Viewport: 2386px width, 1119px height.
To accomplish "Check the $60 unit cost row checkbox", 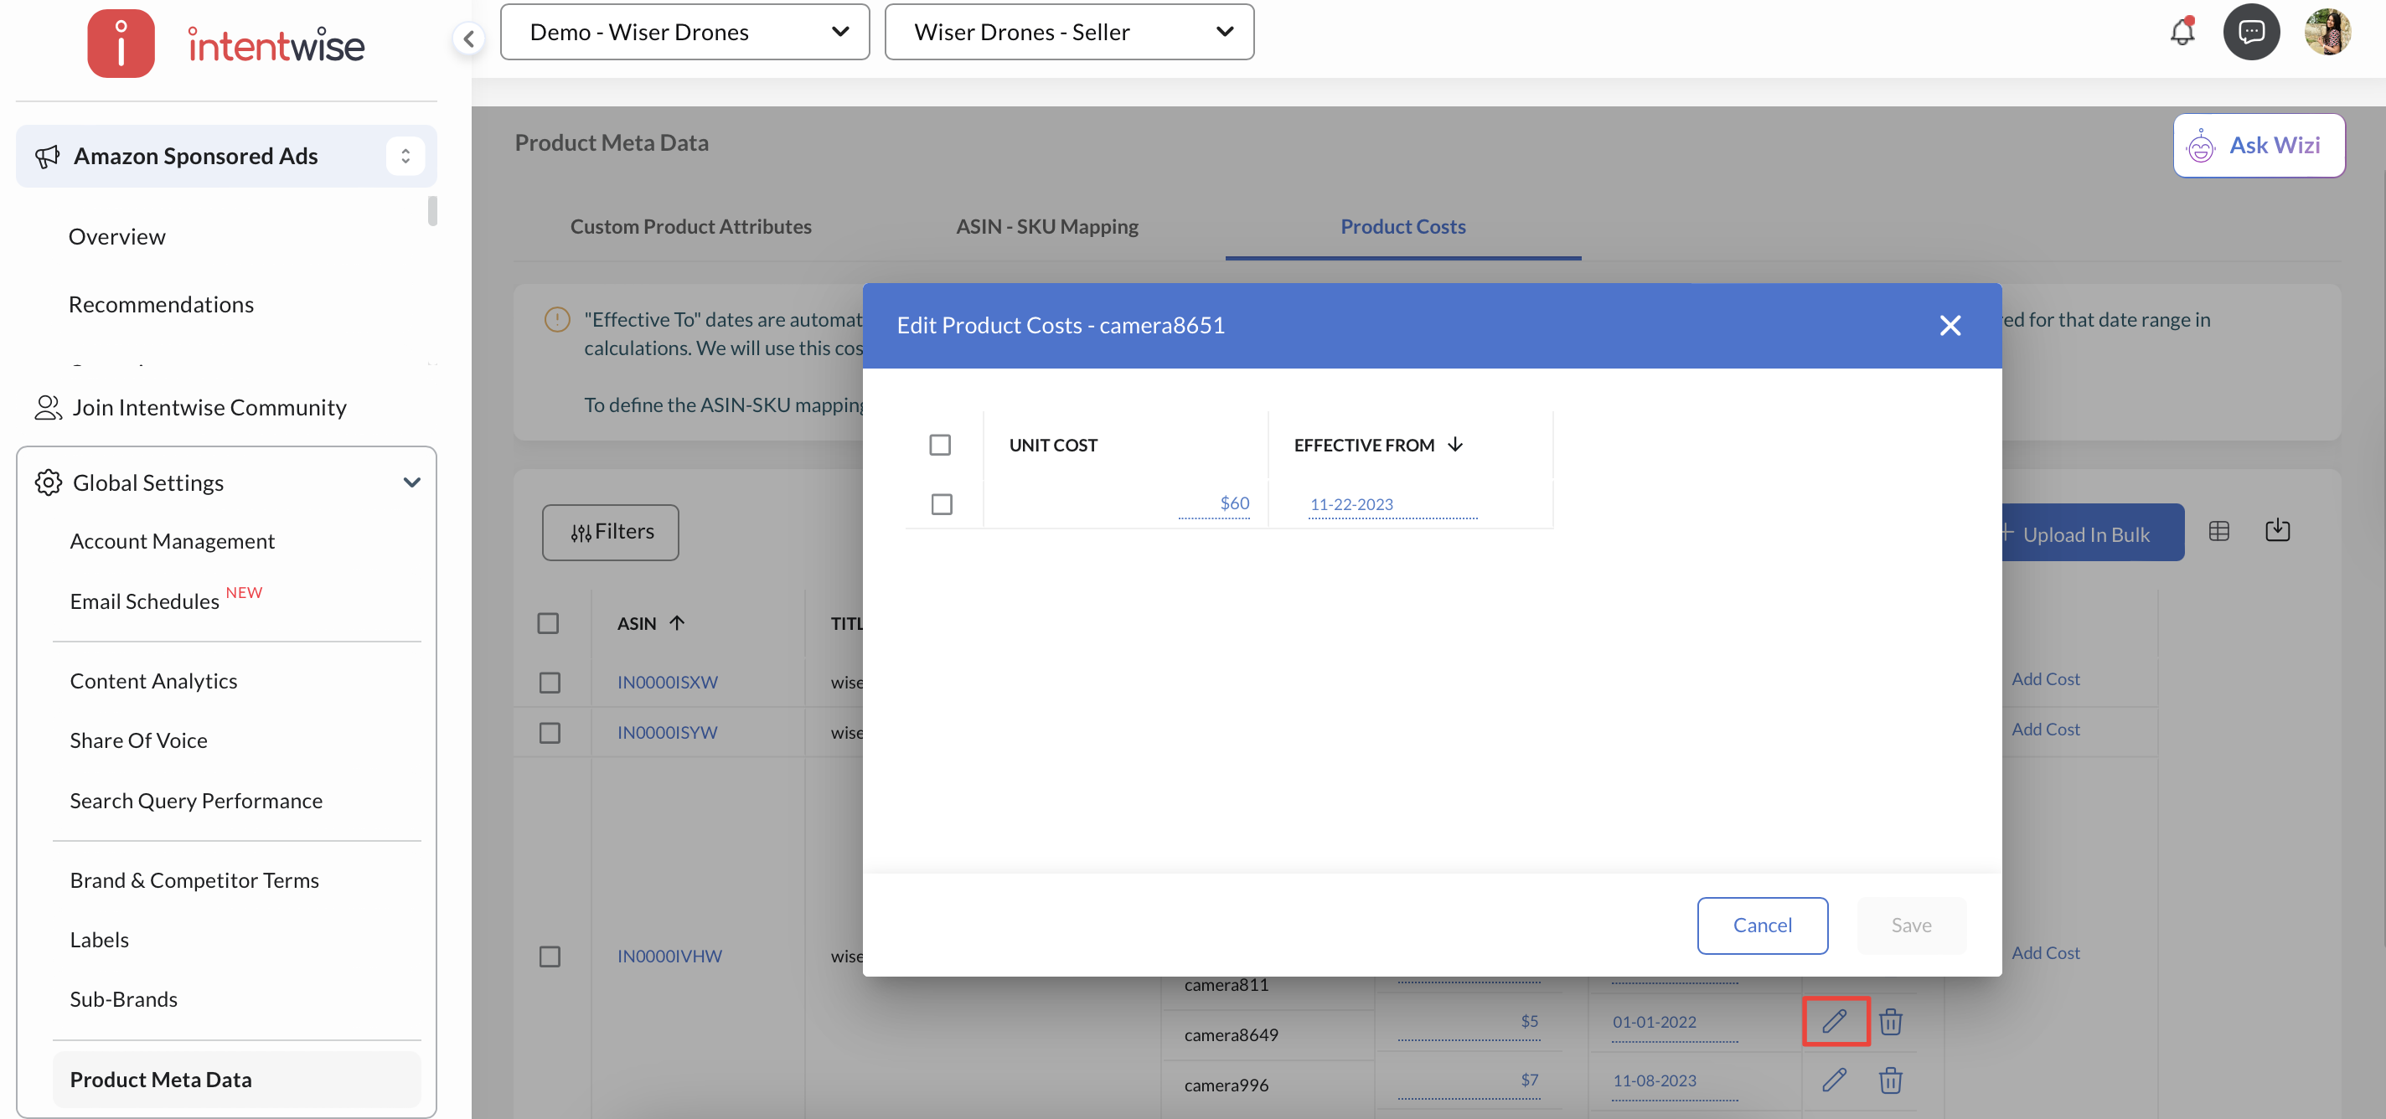I will tap(941, 504).
